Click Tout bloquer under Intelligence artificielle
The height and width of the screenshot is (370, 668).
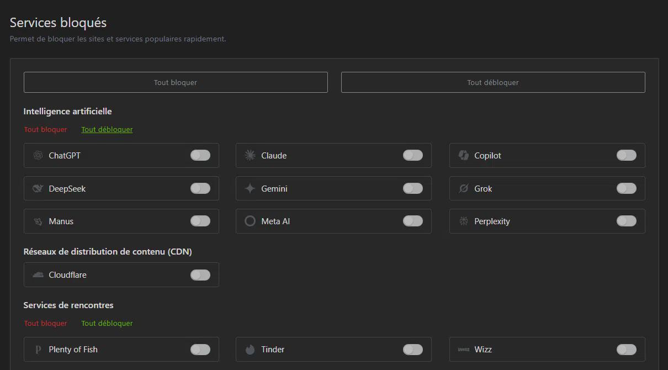pyautogui.click(x=45, y=130)
